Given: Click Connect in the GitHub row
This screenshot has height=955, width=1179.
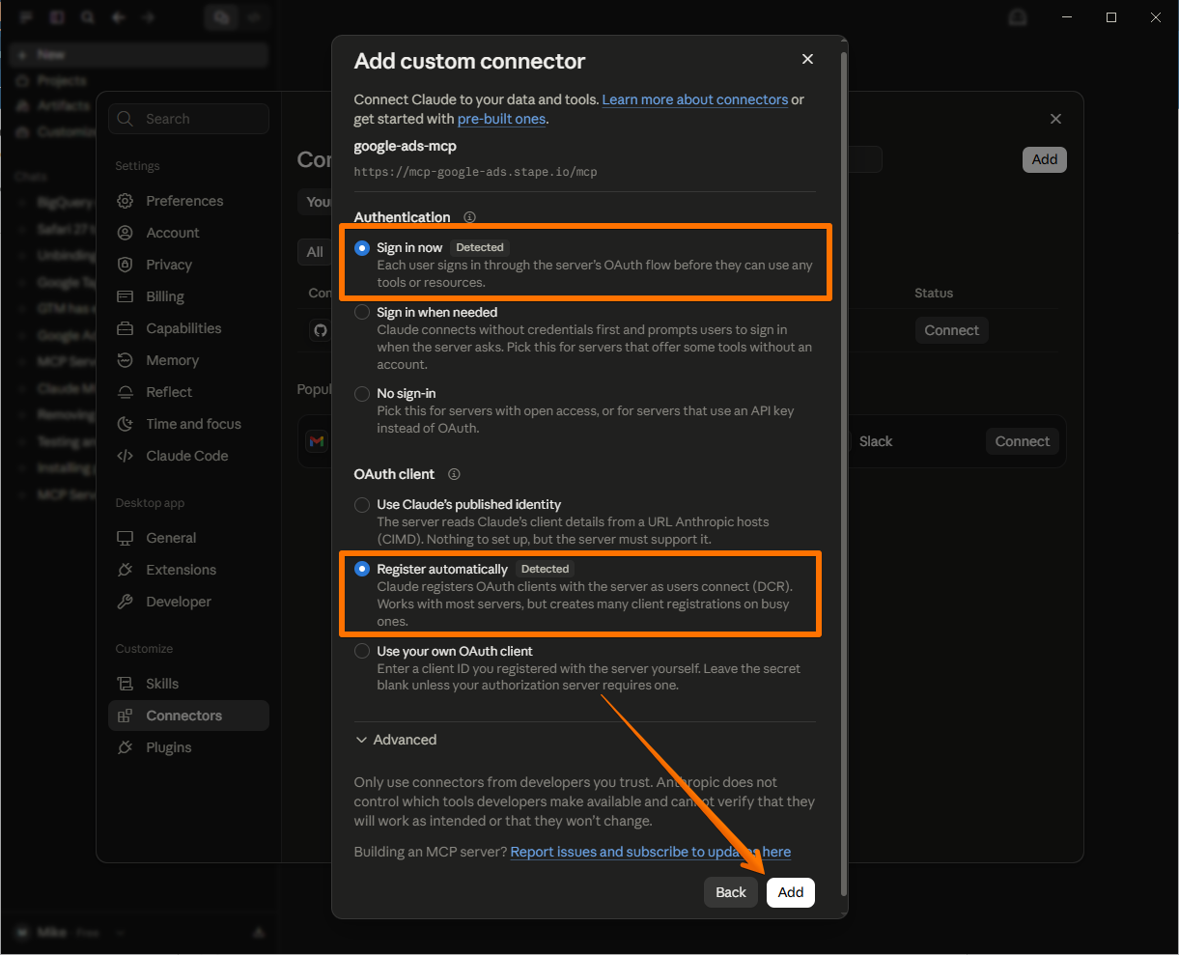Looking at the screenshot, I should coord(951,330).
